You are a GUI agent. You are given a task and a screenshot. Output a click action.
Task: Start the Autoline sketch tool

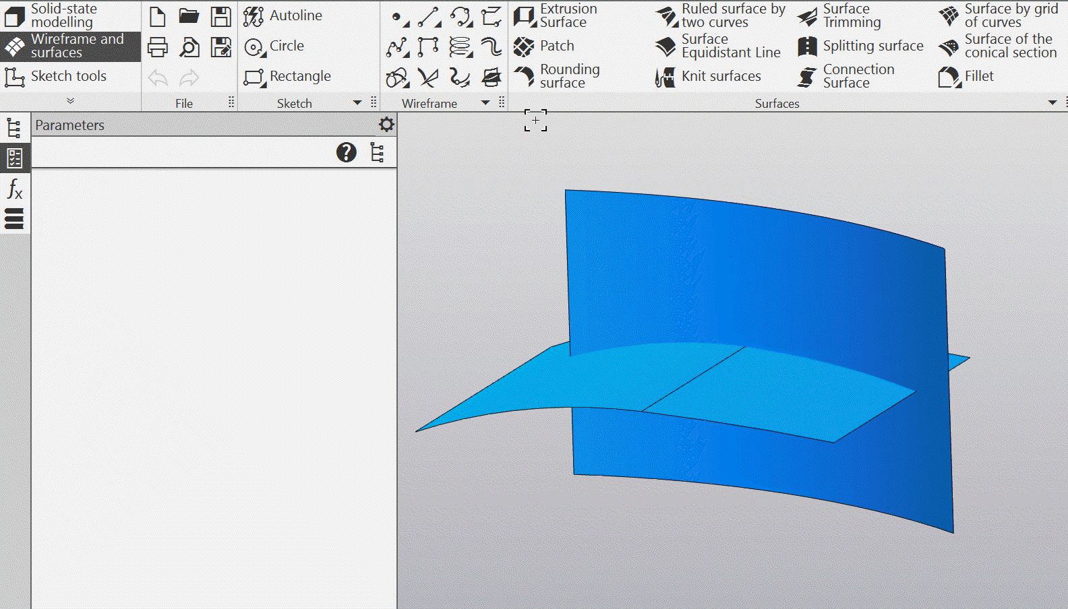[283, 15]
